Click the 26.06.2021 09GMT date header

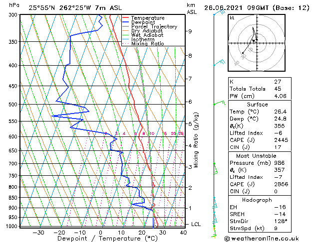coord(257,8)
